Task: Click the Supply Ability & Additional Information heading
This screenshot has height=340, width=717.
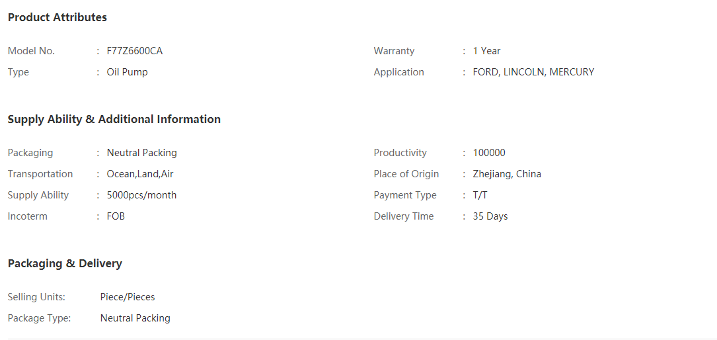Action: tap(114, 119)
